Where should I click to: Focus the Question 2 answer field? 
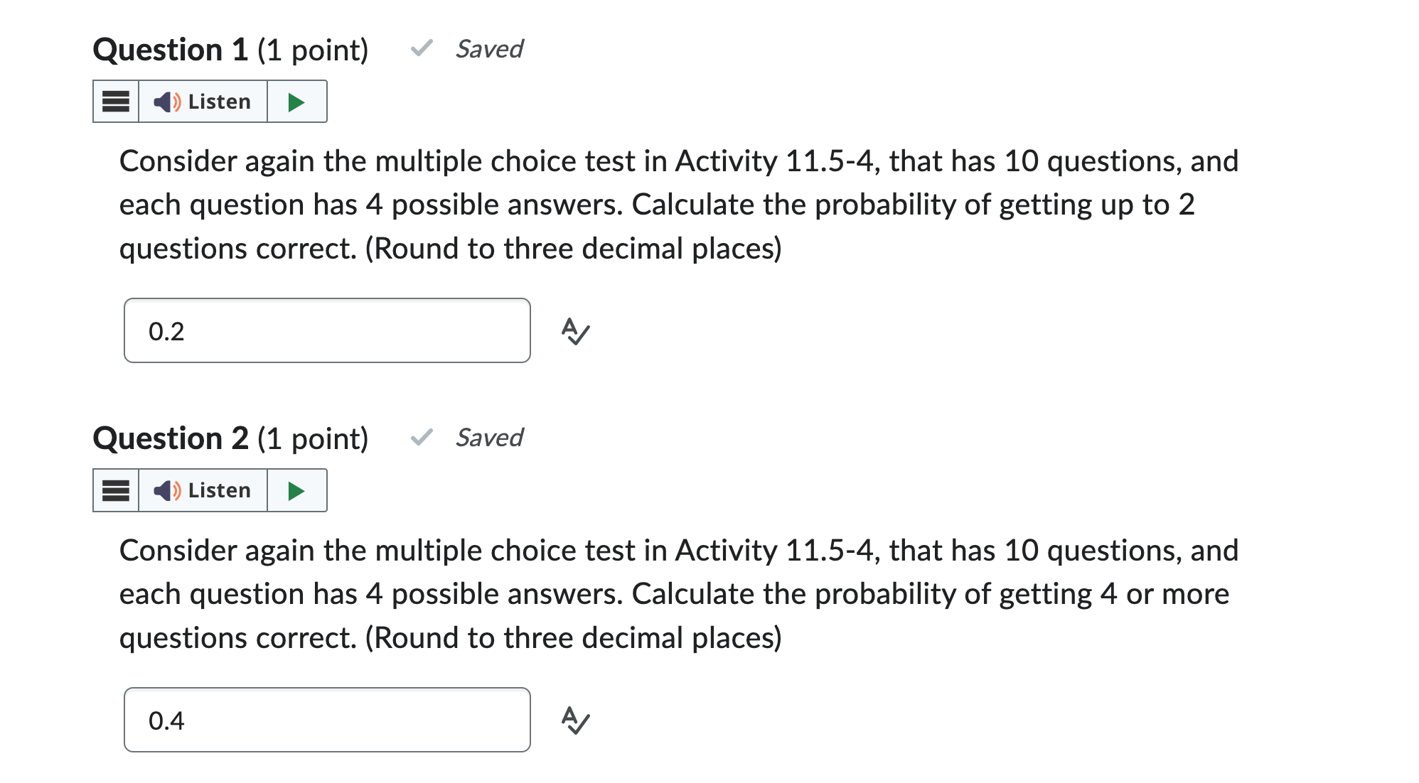[x=327, y=720]
